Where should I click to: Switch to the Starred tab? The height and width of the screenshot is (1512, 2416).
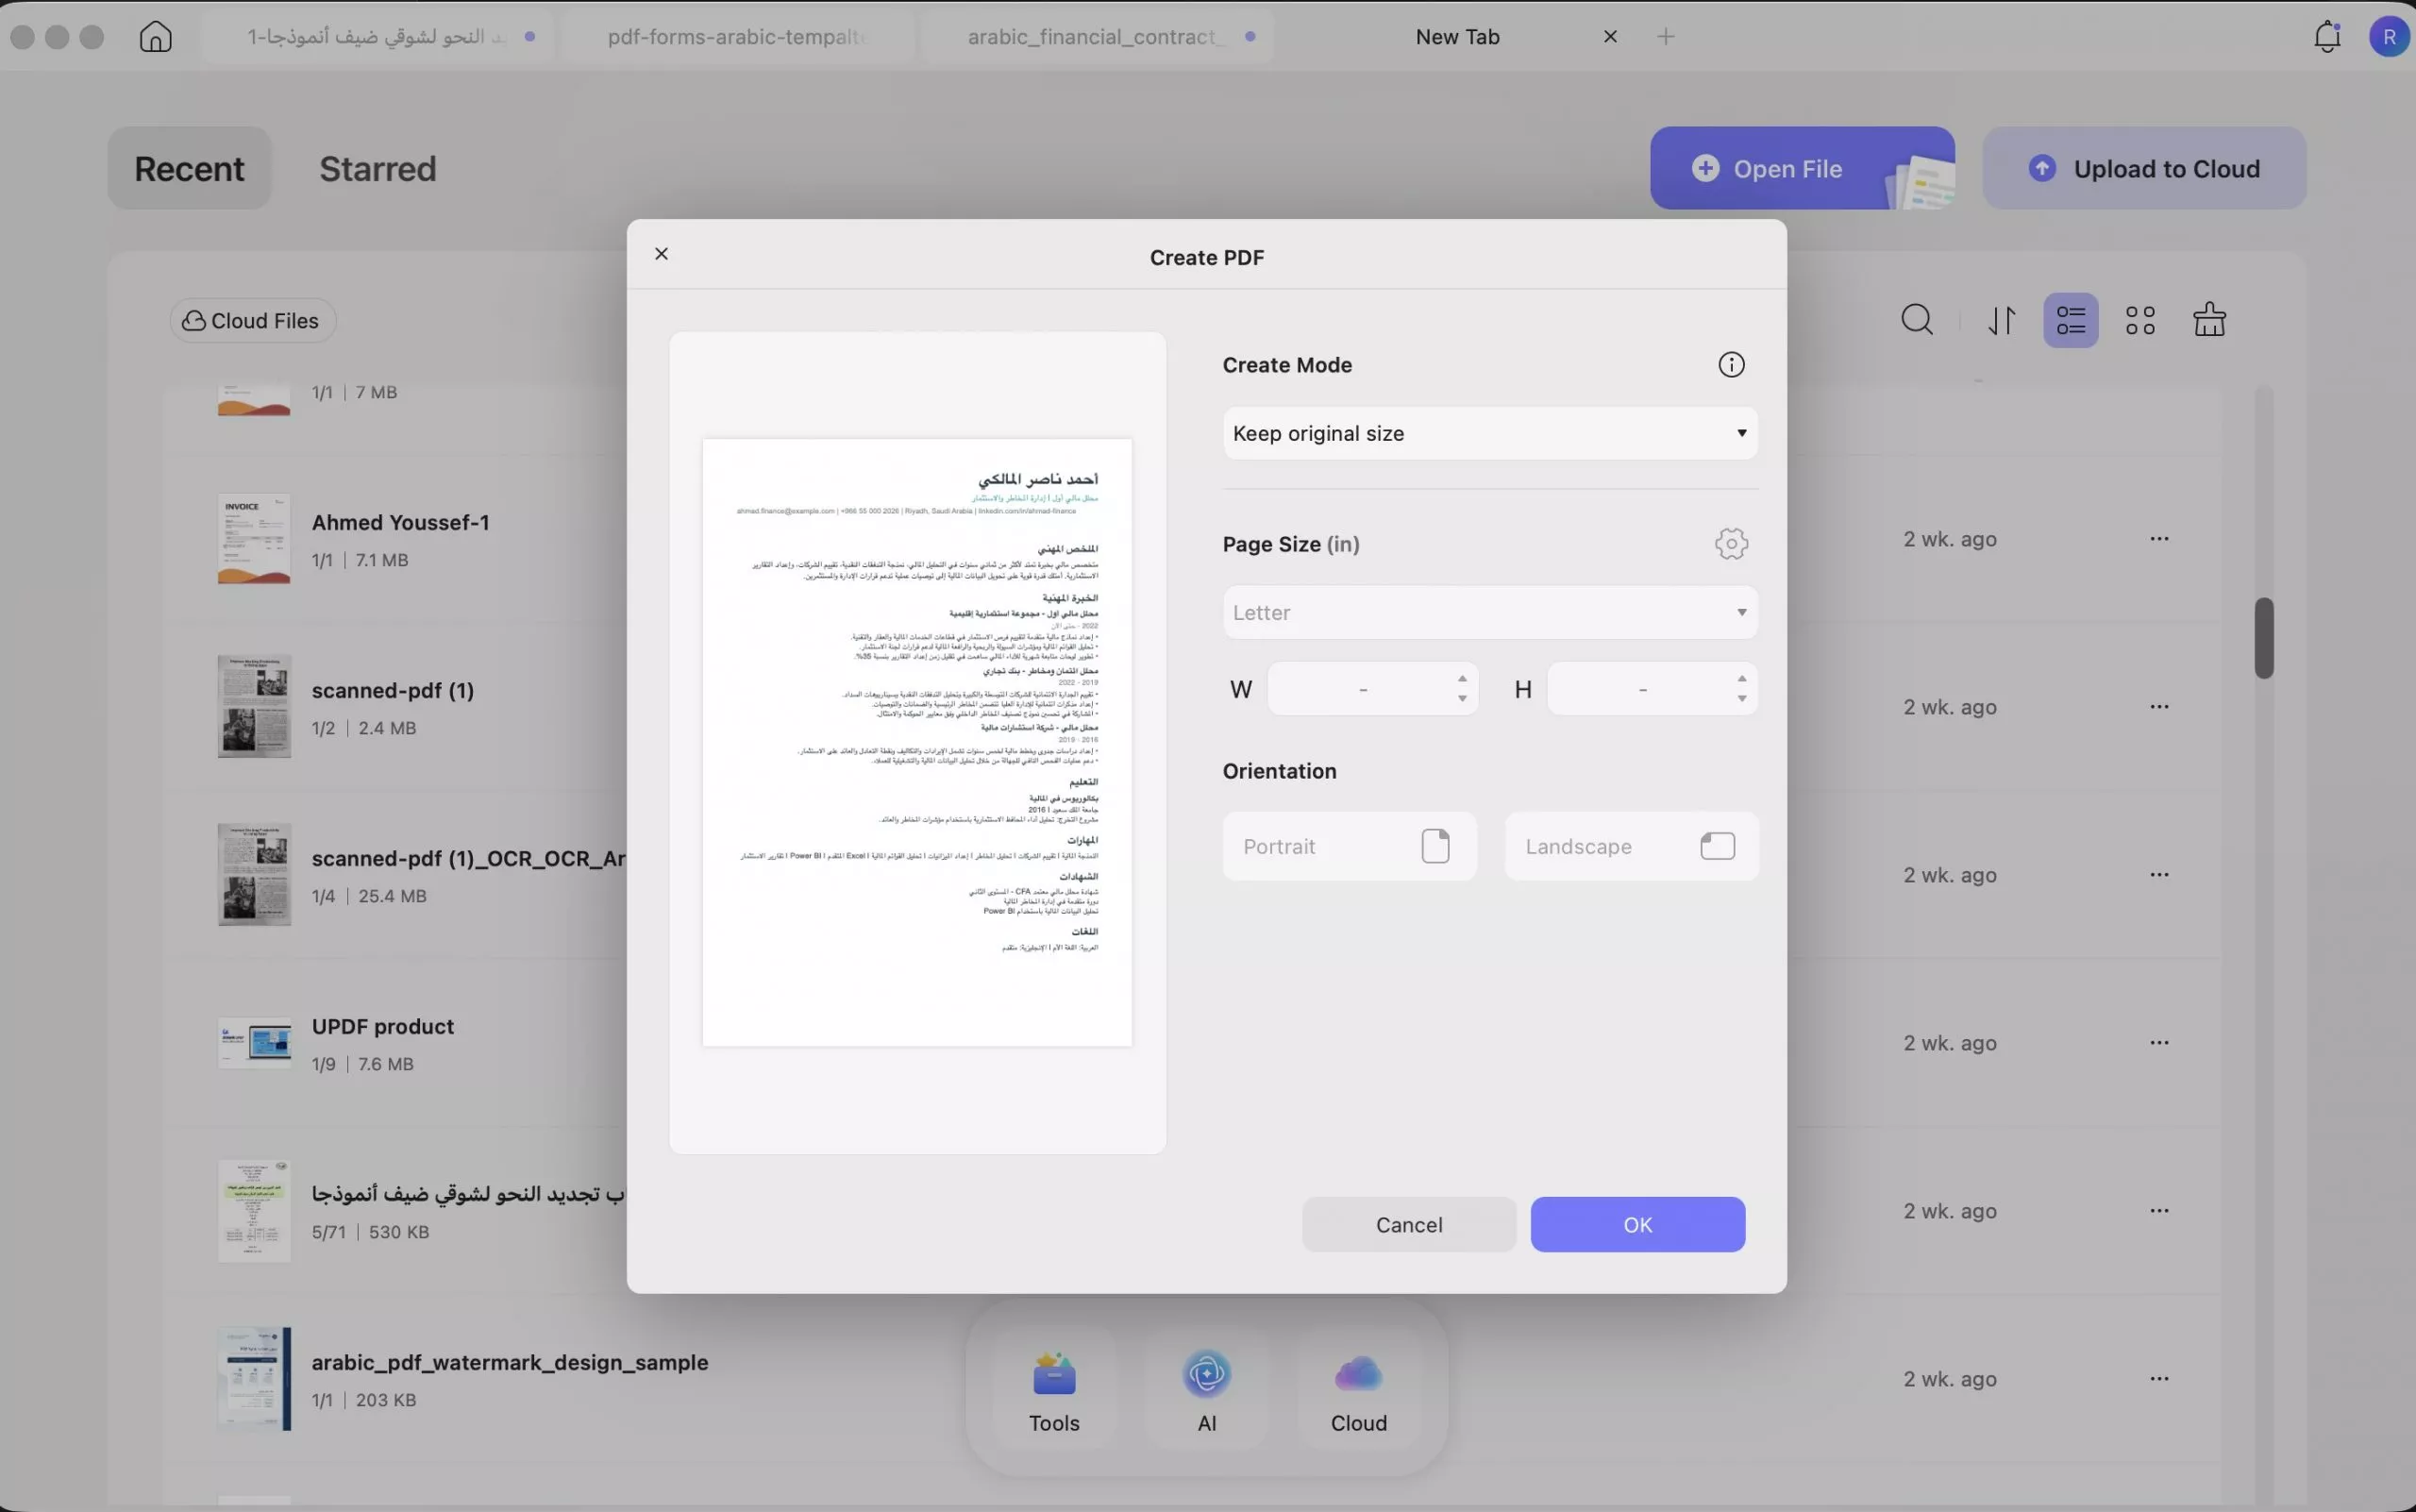coord(378,168)
